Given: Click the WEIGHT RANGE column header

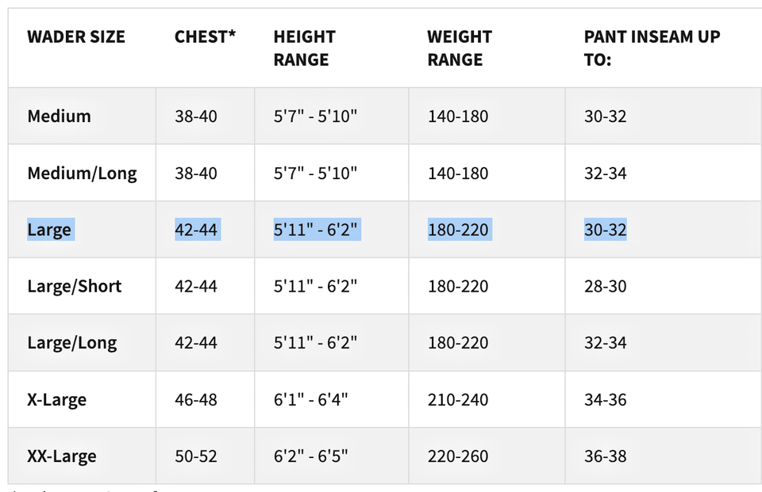Looking at the screenshot, I should pyautogui.click(x=460, y=48).
